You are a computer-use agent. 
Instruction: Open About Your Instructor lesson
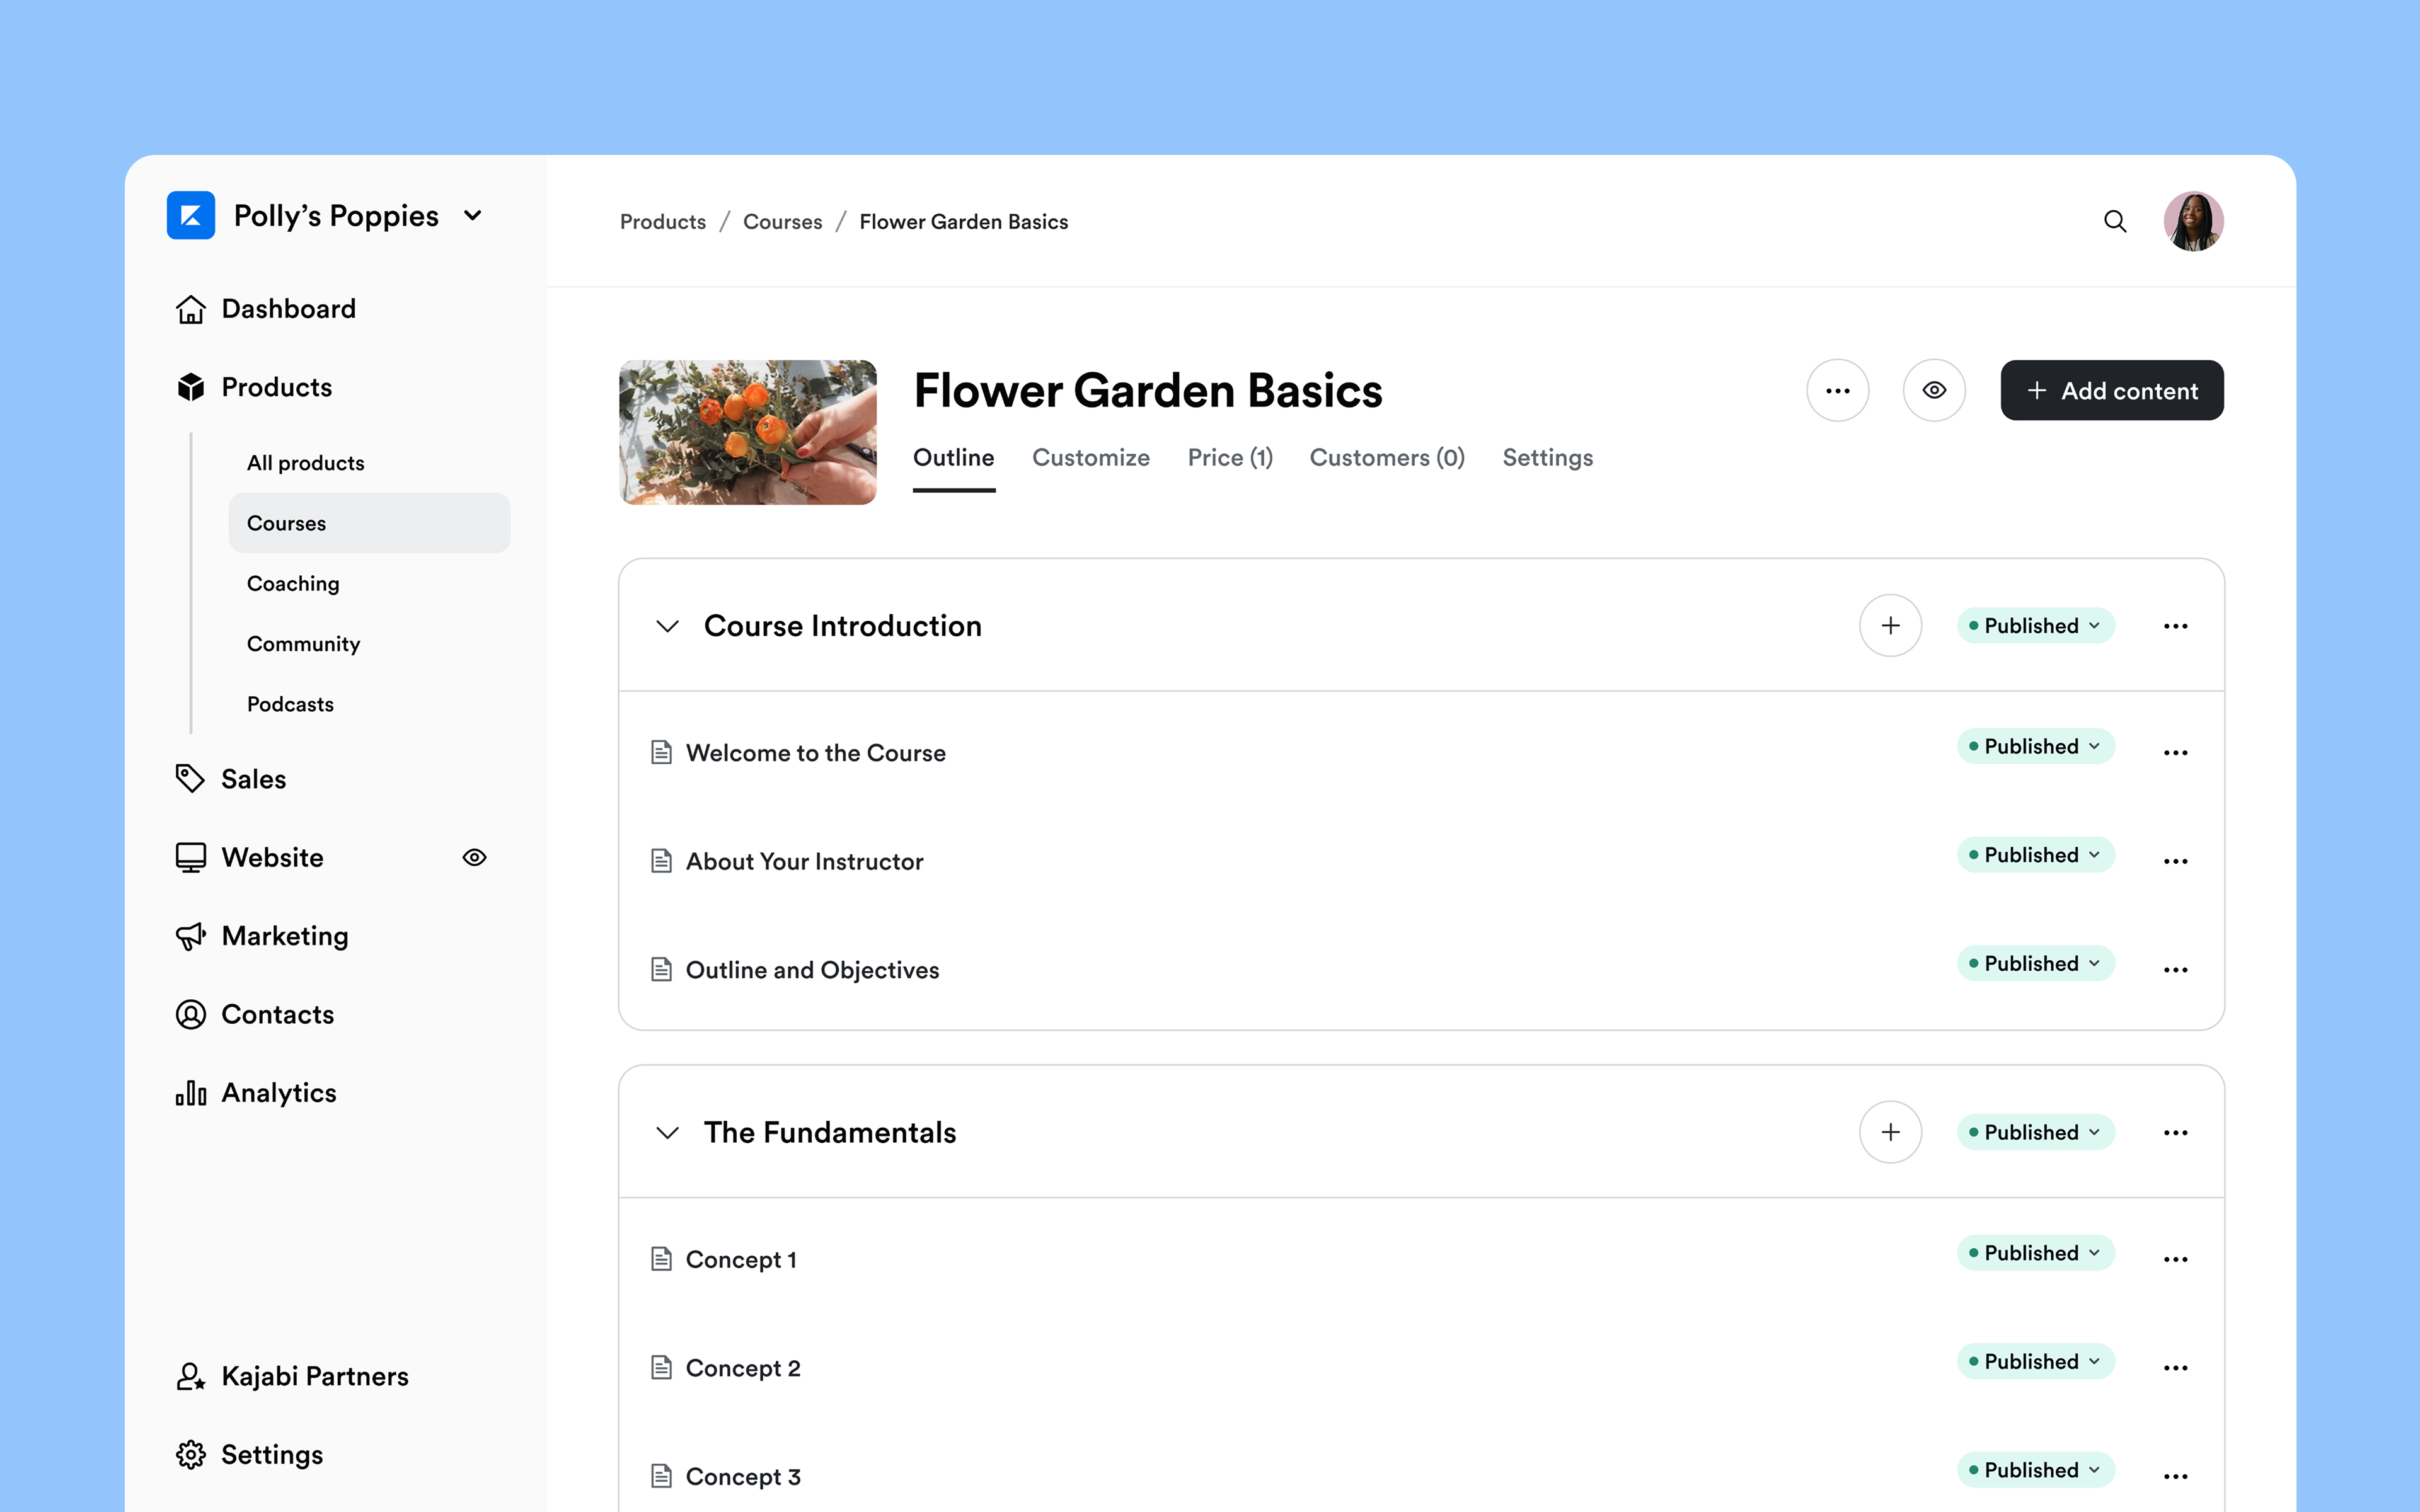(805, 861)
